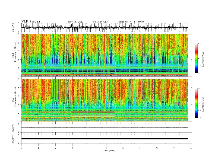
Task: Click the thin ch.3 voltage trace
Action: click(105, 128)
